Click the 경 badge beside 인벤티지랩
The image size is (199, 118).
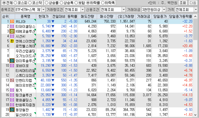[x=12, y=80]
